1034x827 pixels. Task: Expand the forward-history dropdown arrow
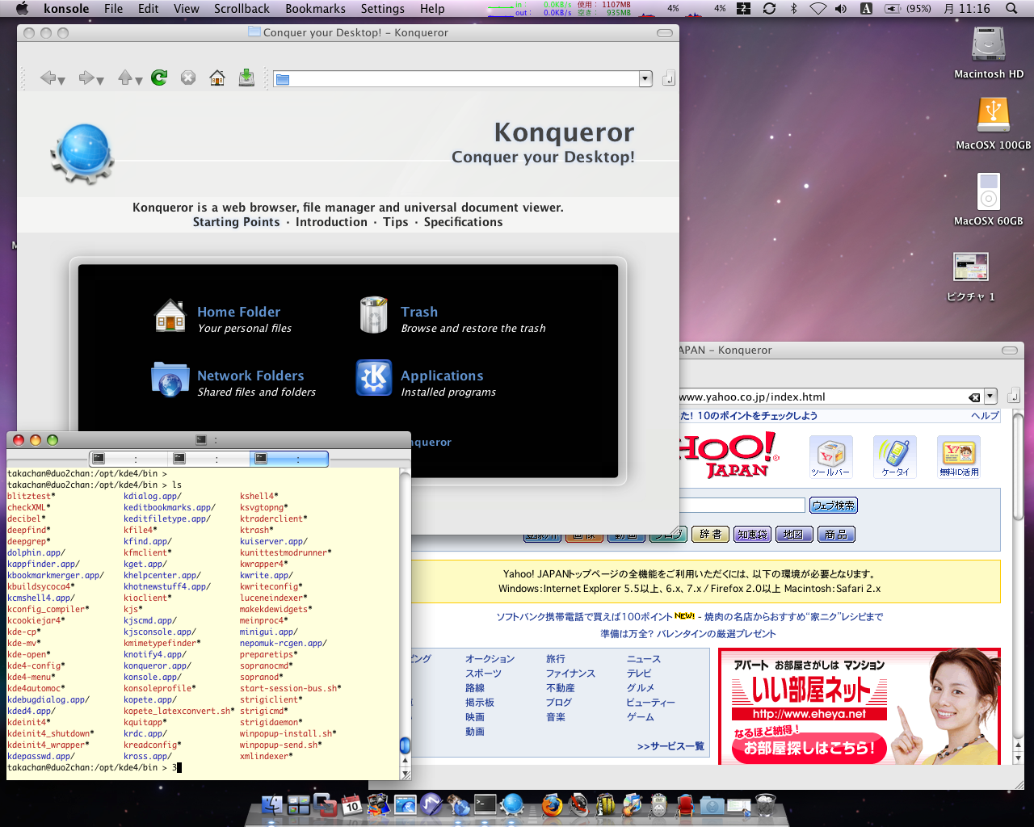(100, 81)
